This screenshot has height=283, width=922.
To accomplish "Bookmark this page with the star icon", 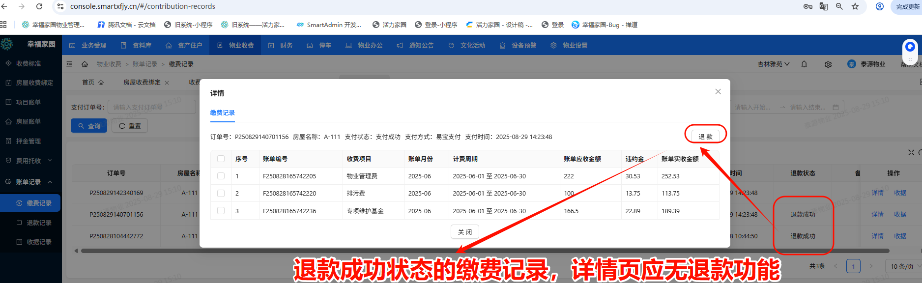I will (x=855, y=6).
